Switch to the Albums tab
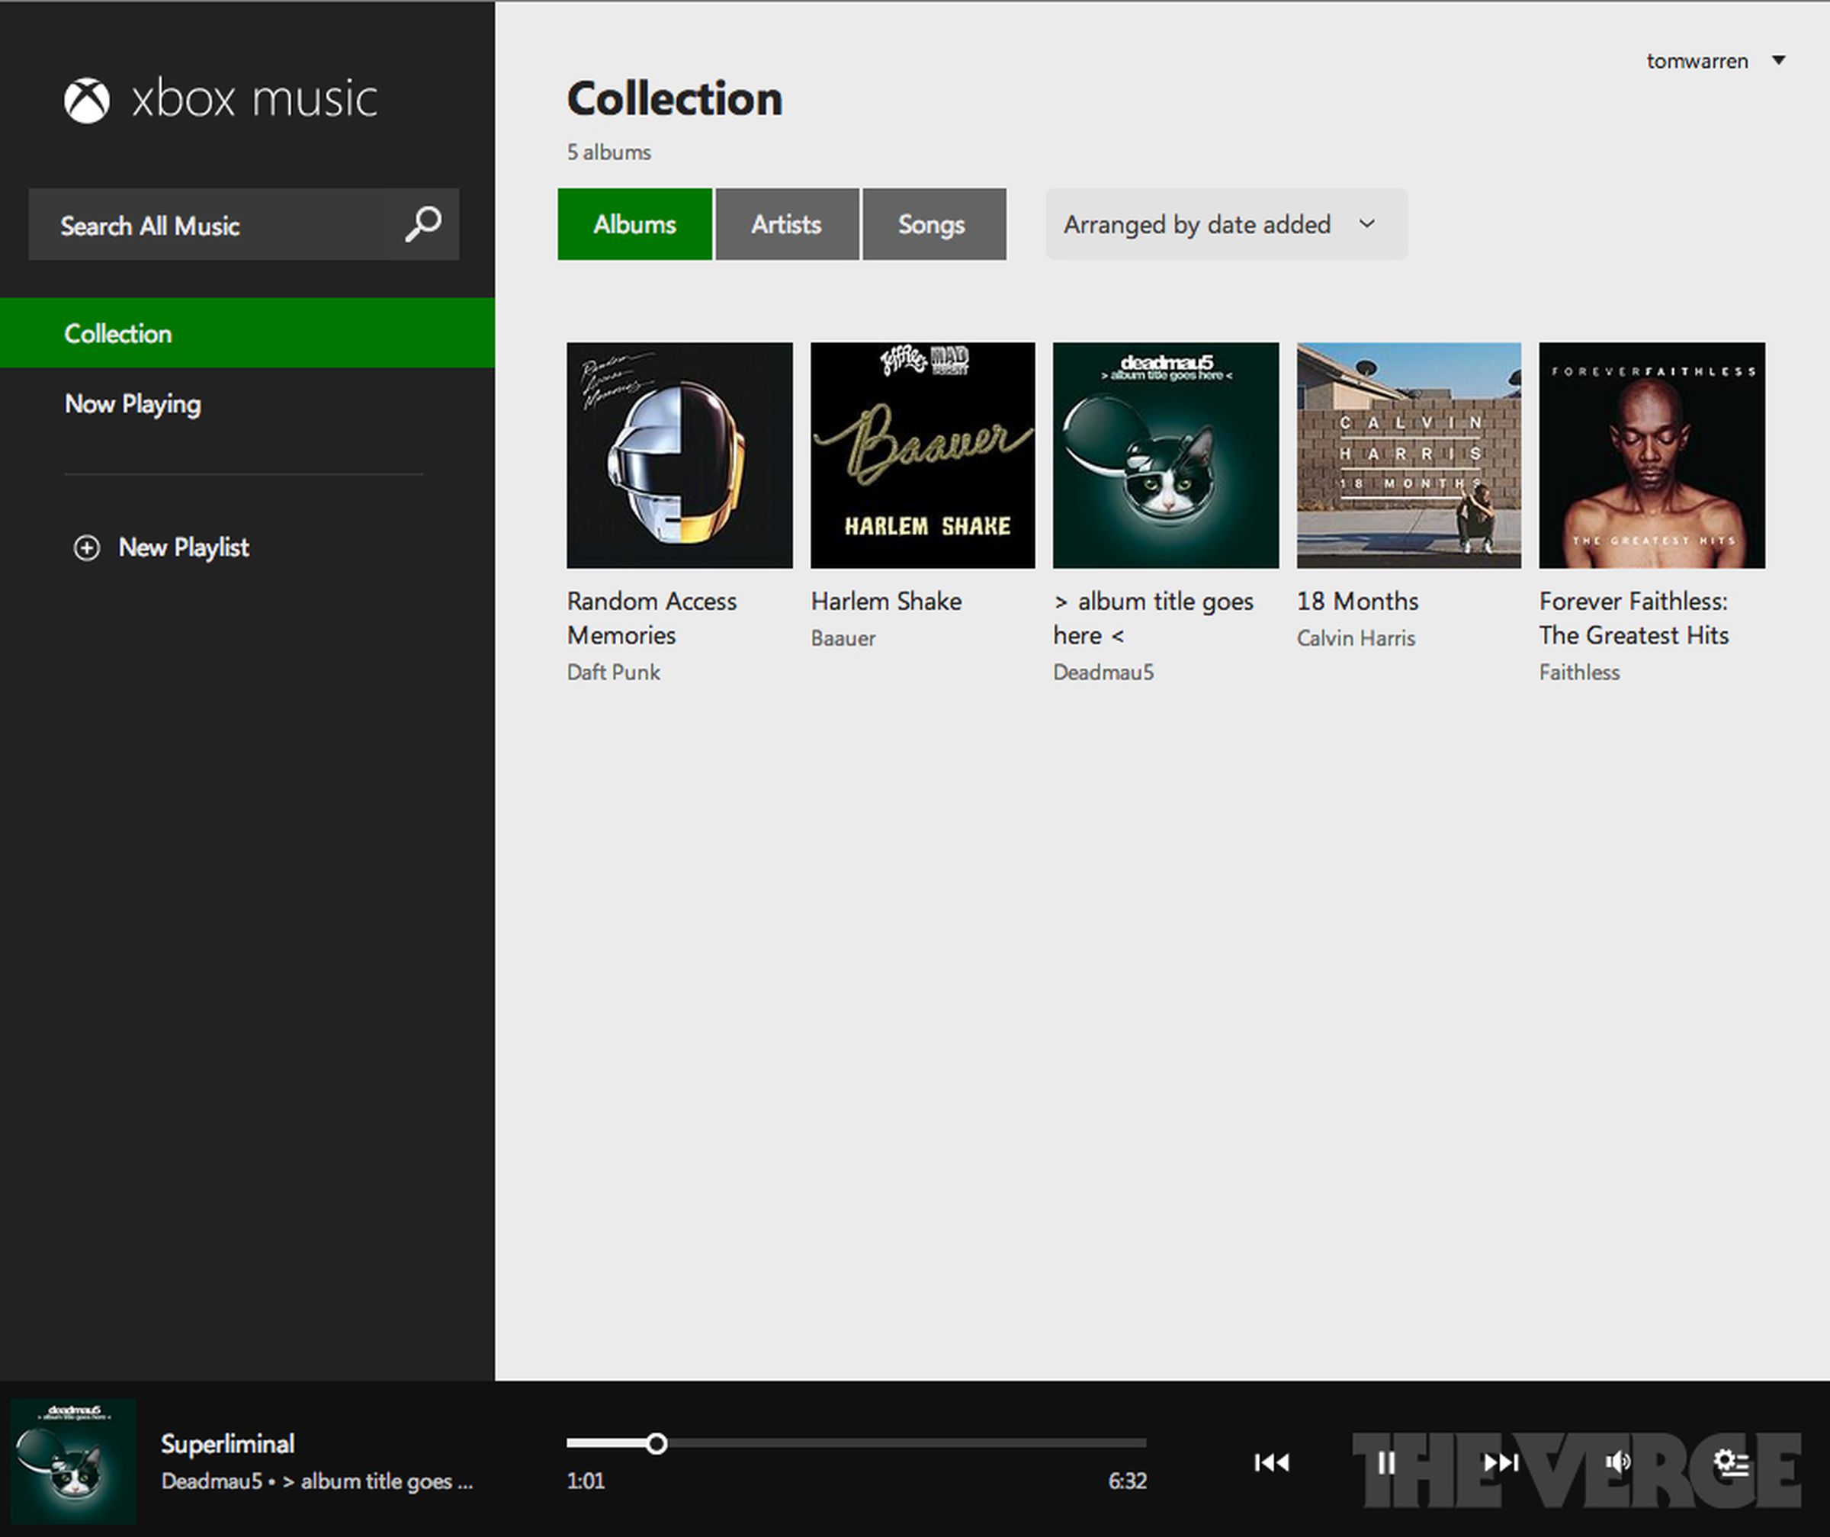This screenshot has height=1537, width=1830. [x=634, y=224]
